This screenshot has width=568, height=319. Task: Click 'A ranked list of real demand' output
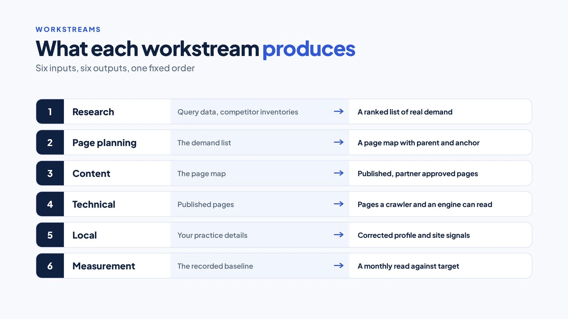tap(405, 112)
